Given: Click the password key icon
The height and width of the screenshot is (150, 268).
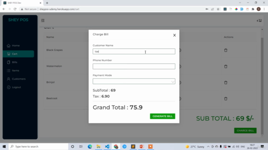Looking at the screenshot, I should 207,9.
